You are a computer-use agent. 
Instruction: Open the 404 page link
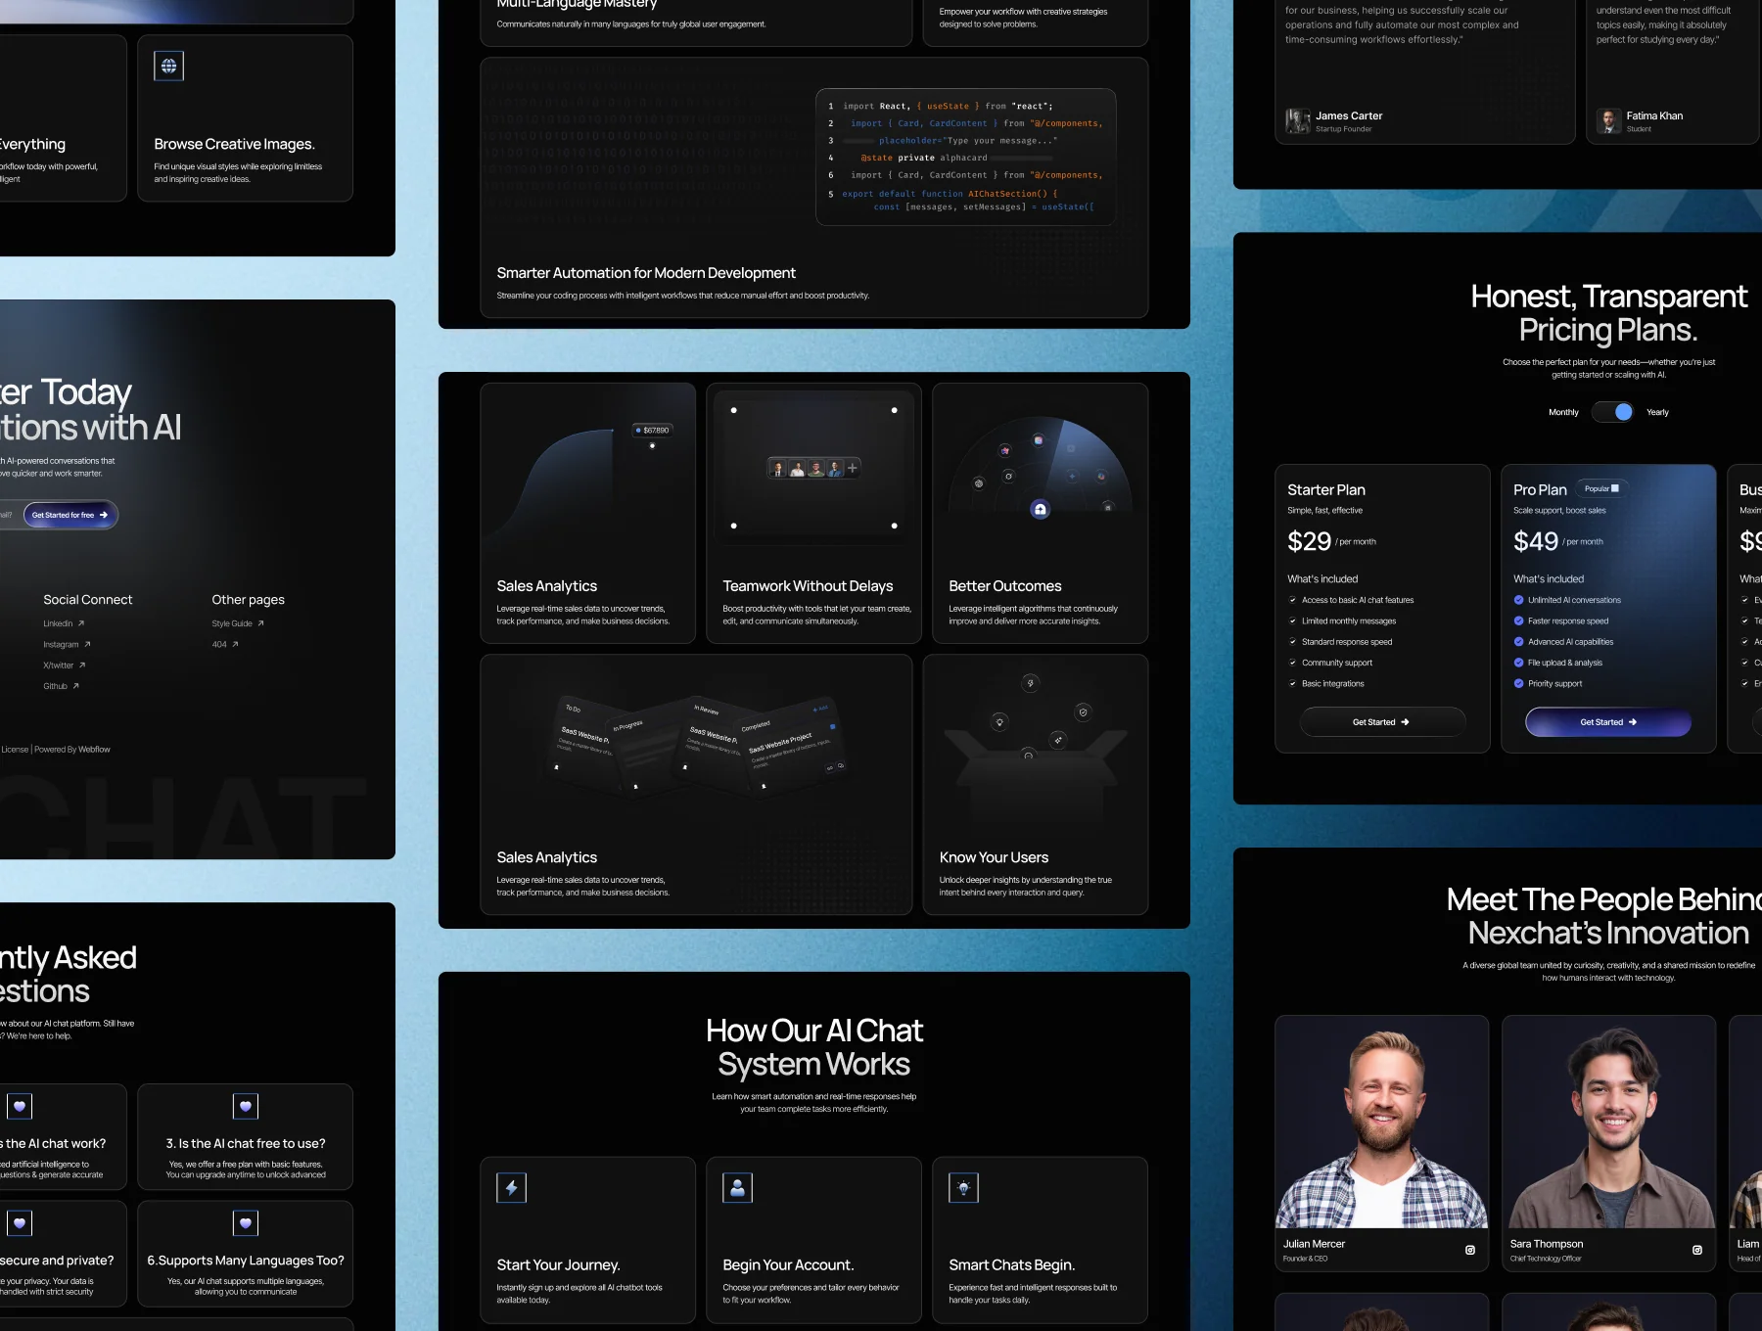pos(225,644)
